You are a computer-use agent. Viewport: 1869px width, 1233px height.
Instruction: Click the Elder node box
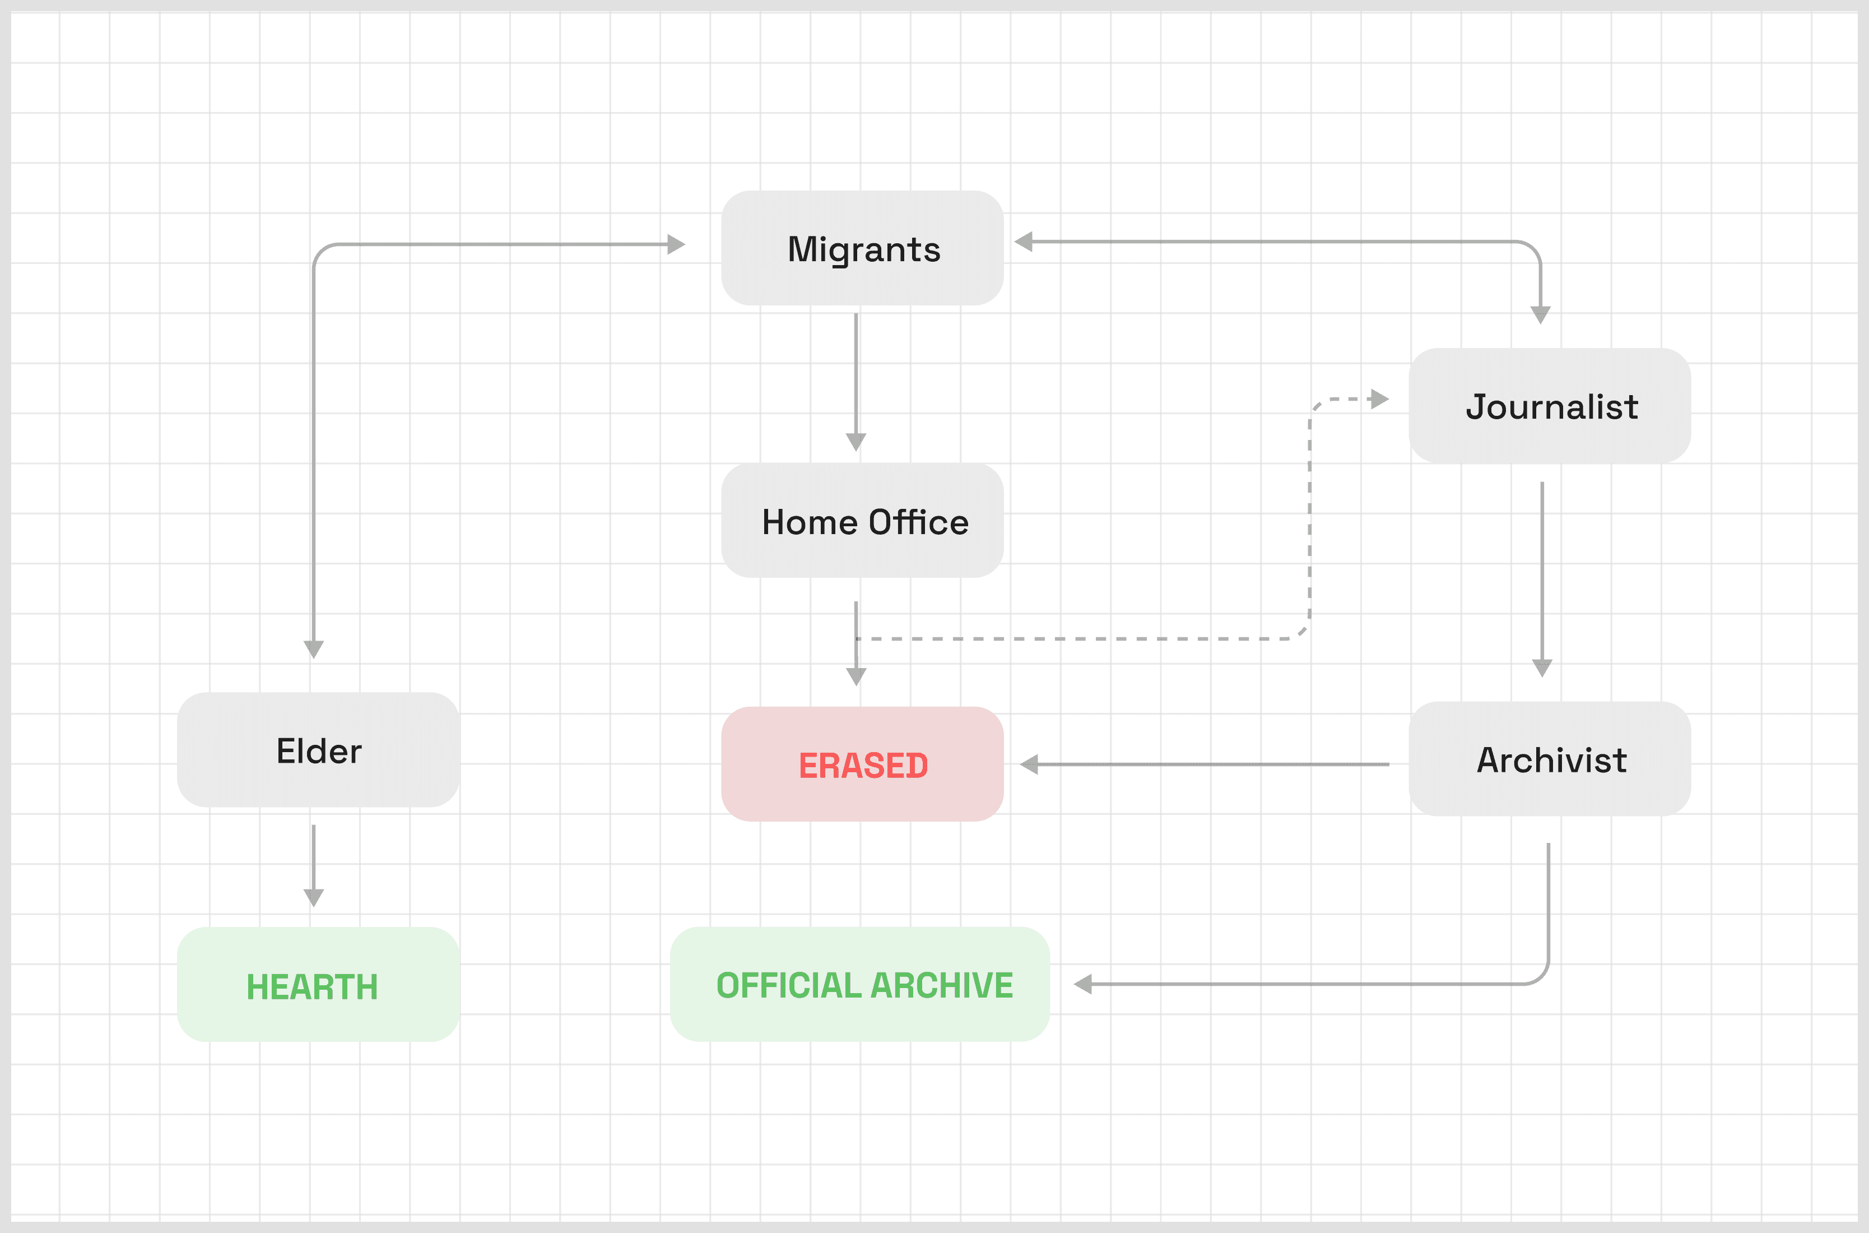click(318, 749)
